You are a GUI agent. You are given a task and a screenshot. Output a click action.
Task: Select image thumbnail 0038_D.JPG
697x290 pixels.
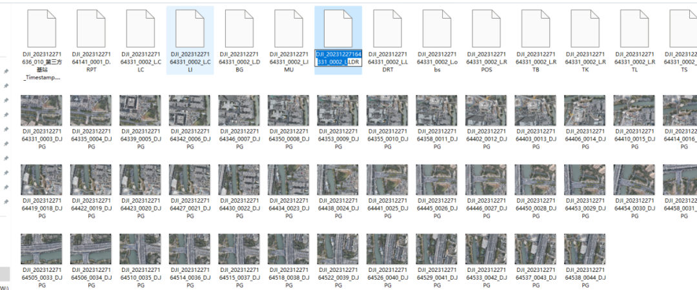[x=288, y=249]
